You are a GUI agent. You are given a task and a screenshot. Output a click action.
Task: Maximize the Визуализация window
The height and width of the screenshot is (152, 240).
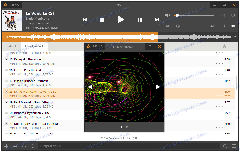pyautogui.click(x=150, y=46)
